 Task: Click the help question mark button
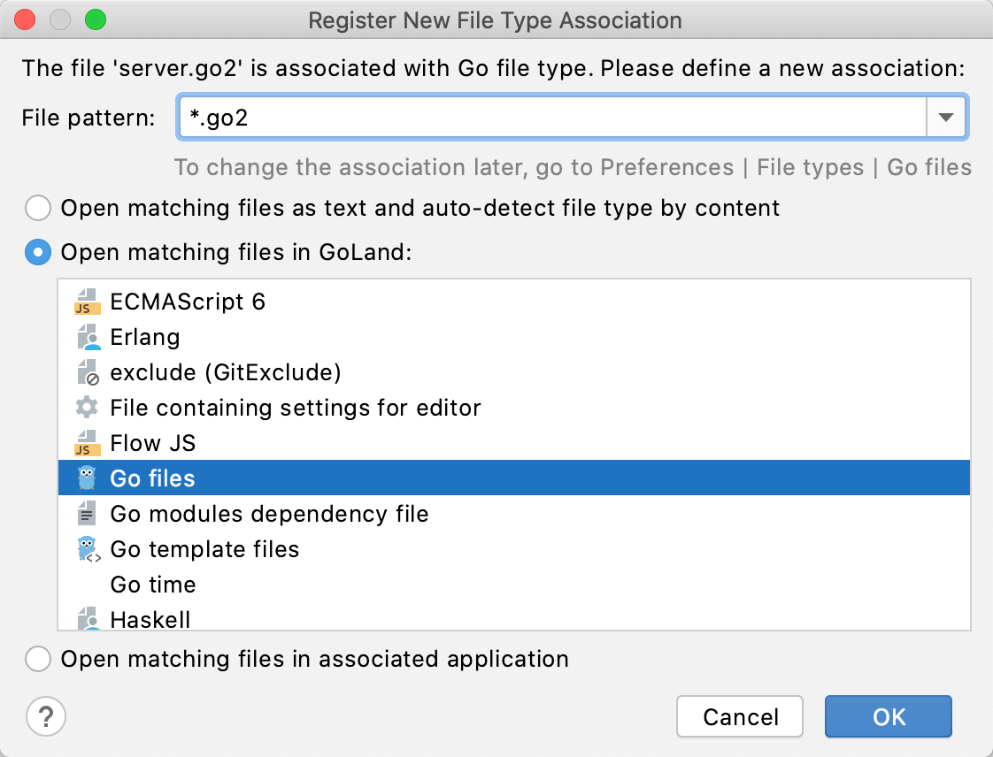(46, 717)
